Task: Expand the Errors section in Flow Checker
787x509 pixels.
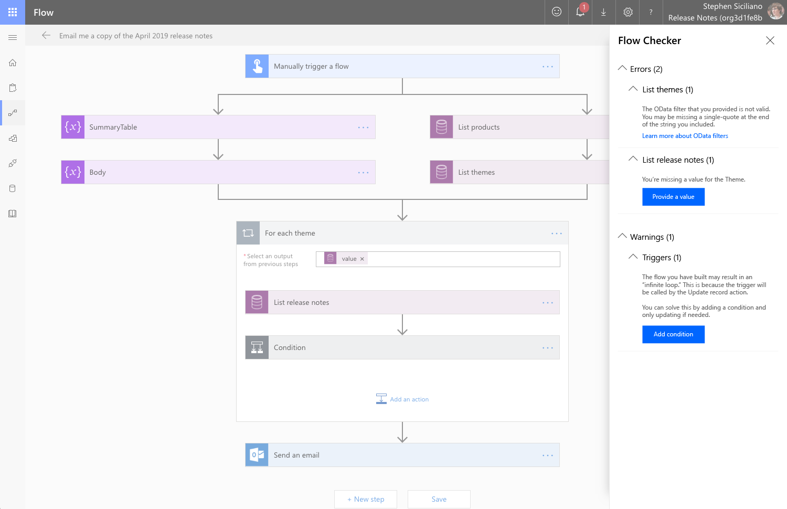Action: [x=622, y=68]
